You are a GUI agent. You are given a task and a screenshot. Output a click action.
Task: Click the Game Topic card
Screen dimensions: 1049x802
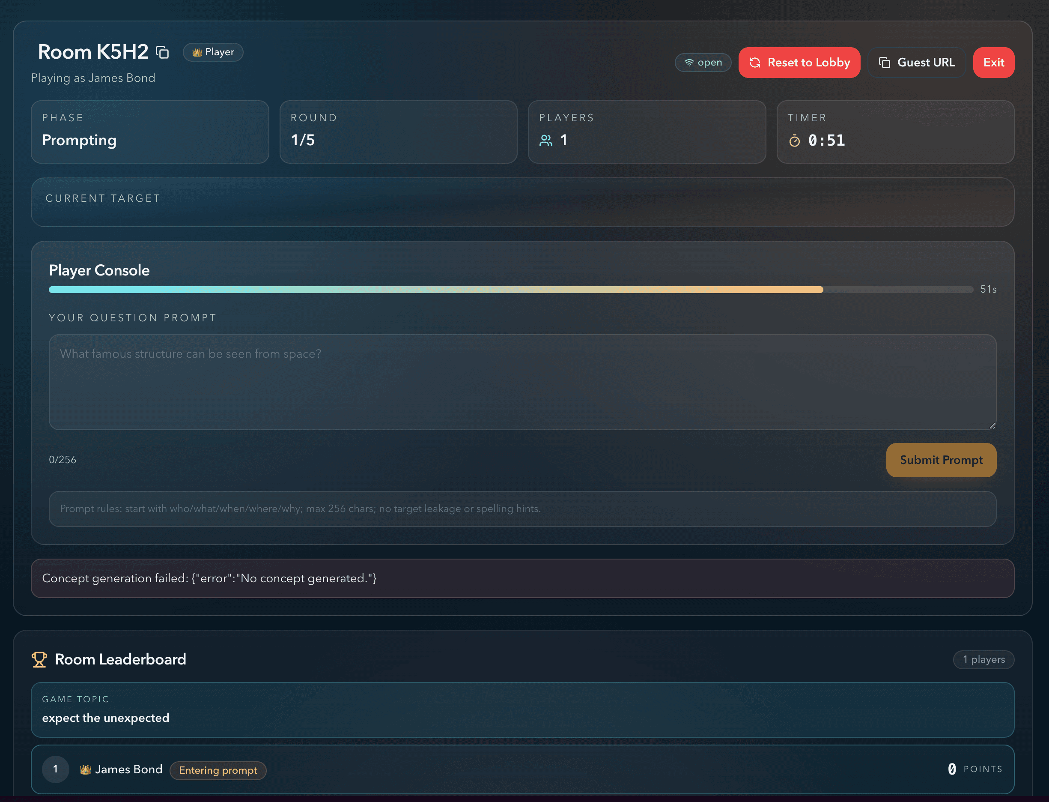522,709
